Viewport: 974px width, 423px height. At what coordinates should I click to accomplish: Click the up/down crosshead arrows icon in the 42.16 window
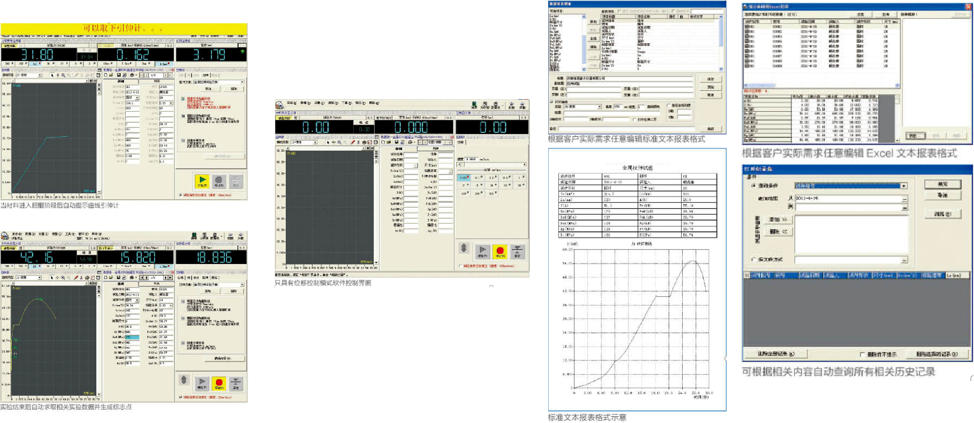184,380
